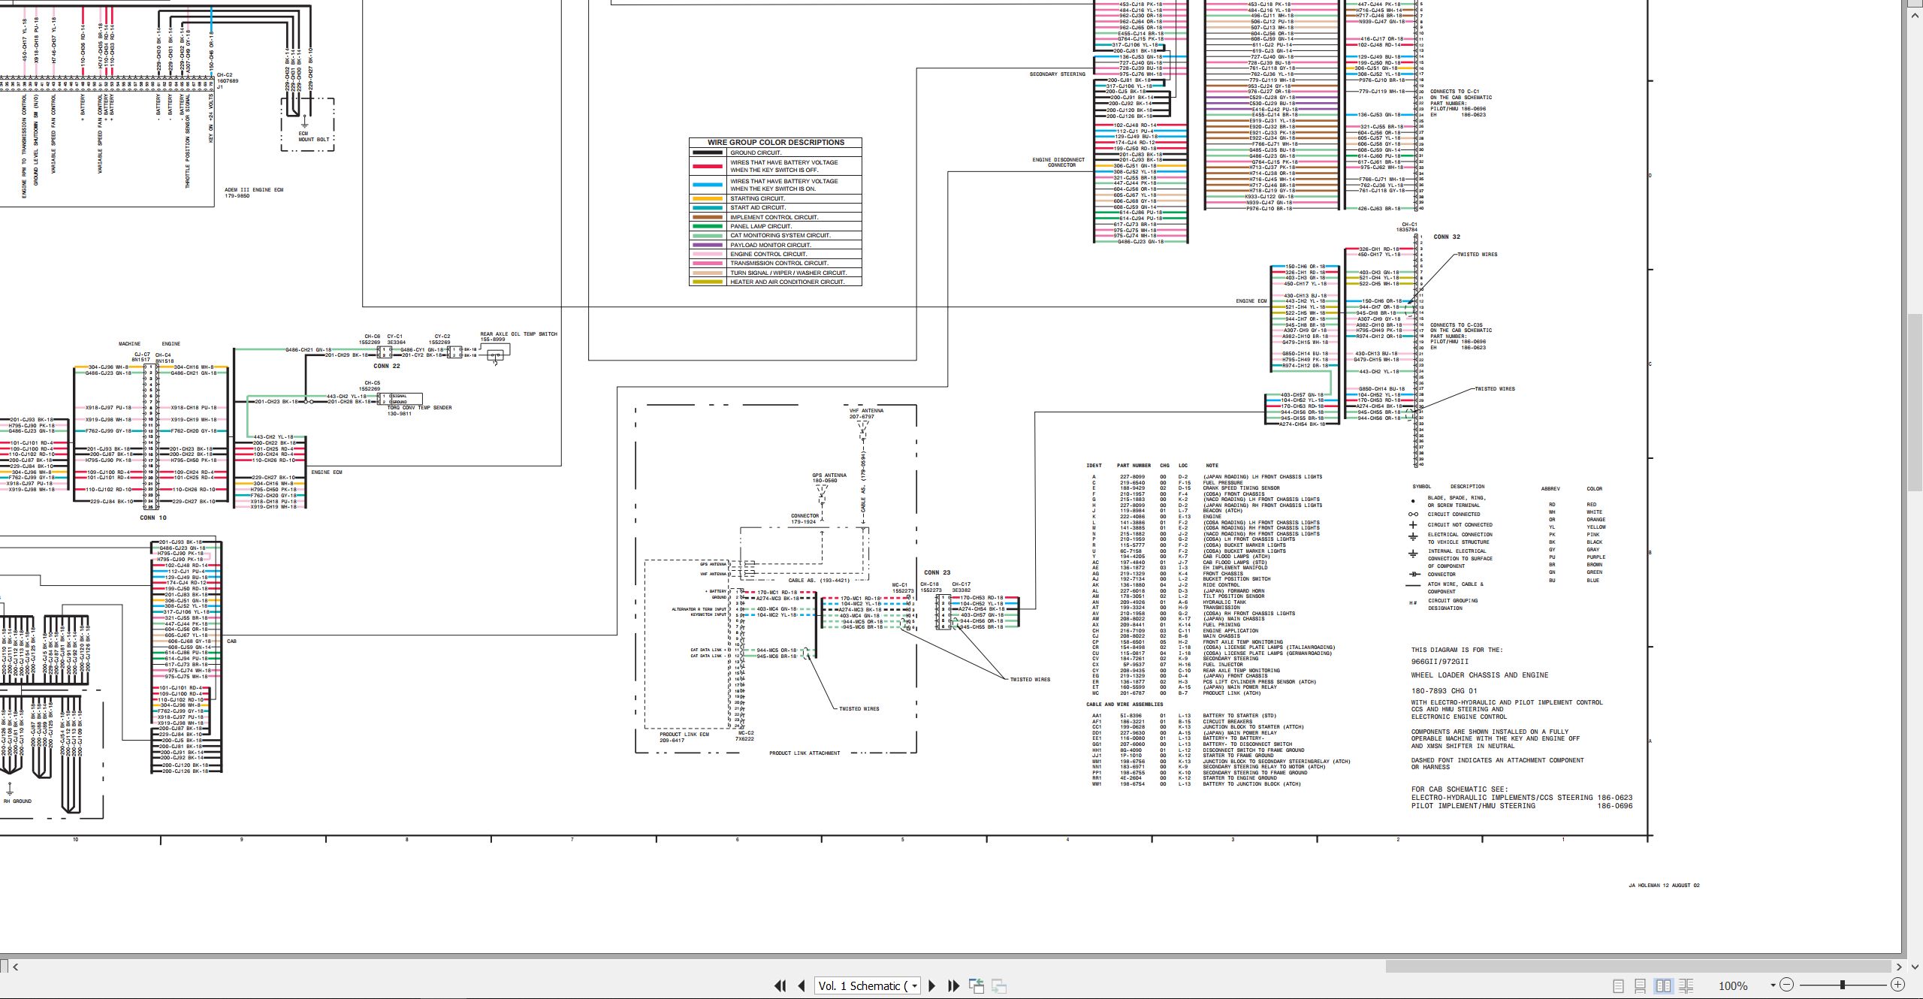Click JA HOLEMAN 12 AUGUST 02 text
1923x999 pixels.
pyautogui.click(x=1664, y=886)
